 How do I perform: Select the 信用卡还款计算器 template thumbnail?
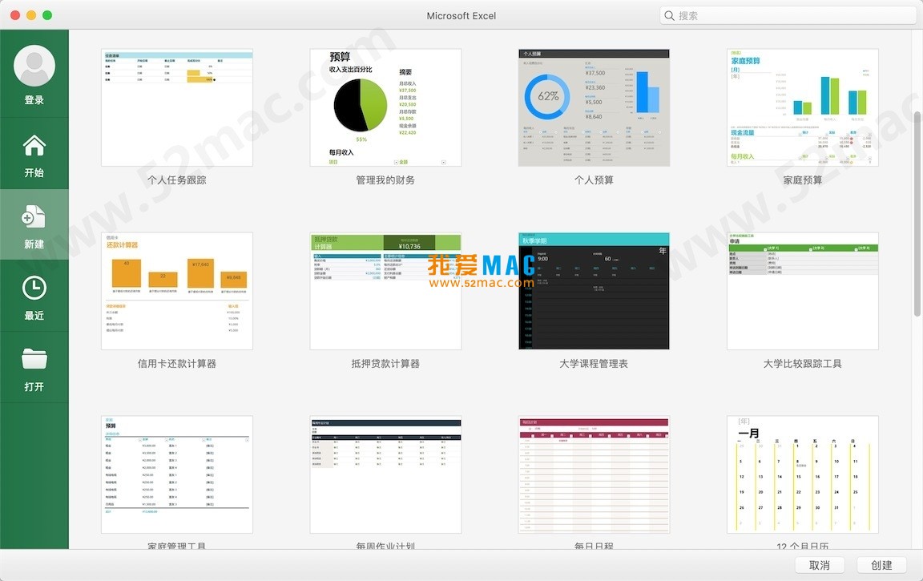tap(177, 291)
